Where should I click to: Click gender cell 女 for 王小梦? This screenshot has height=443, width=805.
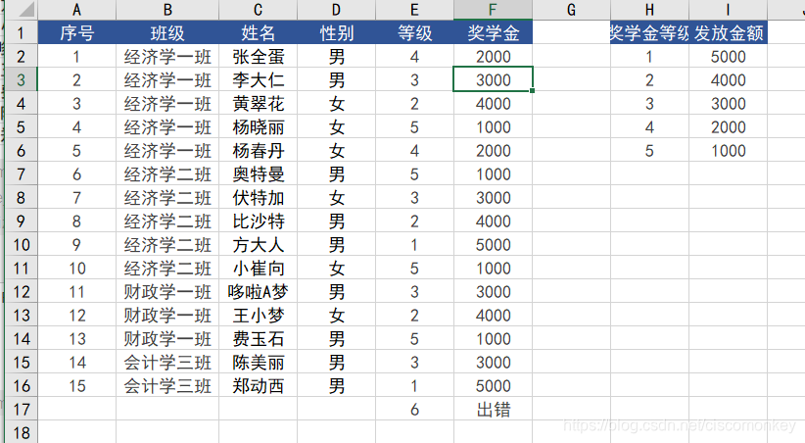coord(336,316)
